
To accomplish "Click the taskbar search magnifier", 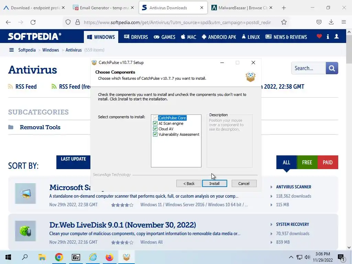I will click(25, 257).
